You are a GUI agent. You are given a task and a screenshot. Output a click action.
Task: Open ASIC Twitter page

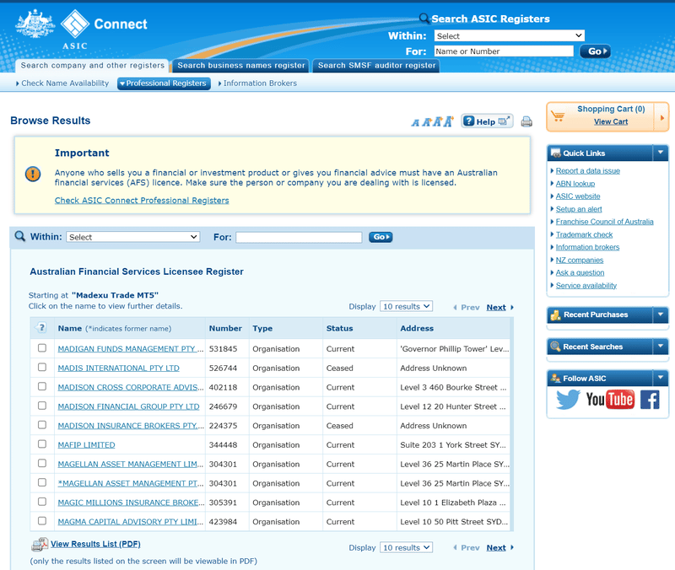[x=568, y=399]
